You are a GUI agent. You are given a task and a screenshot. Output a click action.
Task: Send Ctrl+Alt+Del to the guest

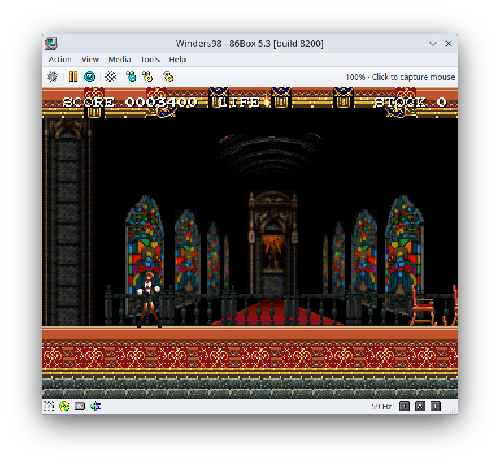tap(131, 77)
